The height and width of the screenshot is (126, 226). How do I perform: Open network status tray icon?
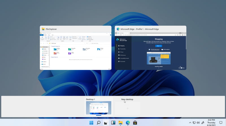click(194, 123)
